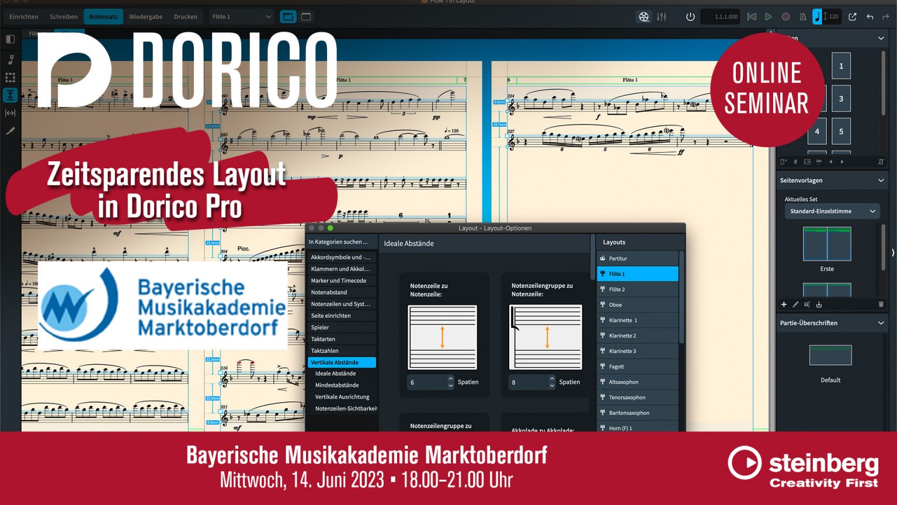Open the Wiedergabe mode

(x=145, y=16)
